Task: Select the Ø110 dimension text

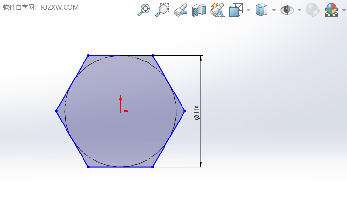Action: pyautogui.click(x=197, y=113)
